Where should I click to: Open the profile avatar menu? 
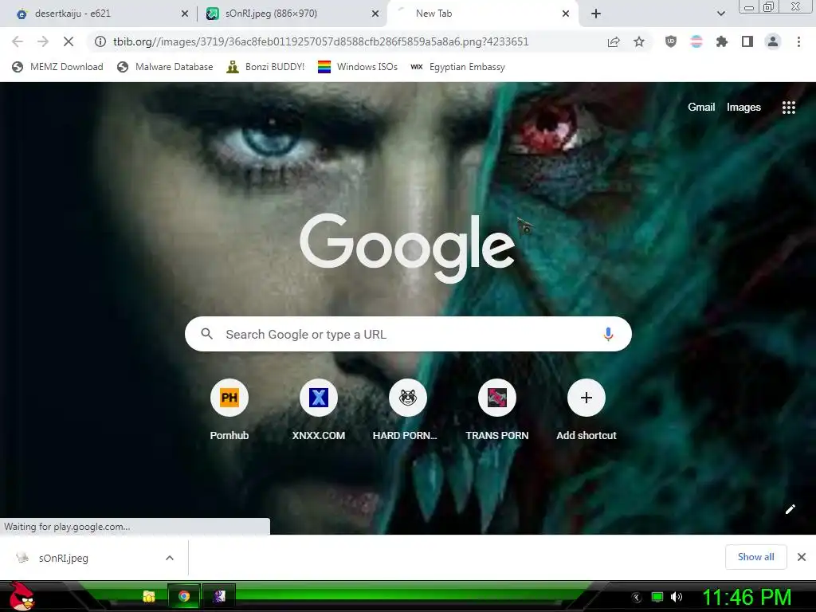point(773,41)
